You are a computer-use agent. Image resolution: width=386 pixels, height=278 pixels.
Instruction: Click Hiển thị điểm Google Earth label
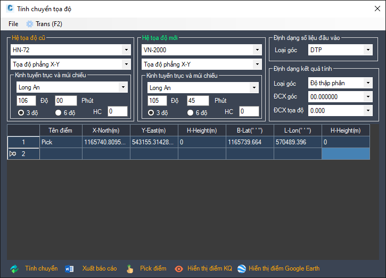284,268
